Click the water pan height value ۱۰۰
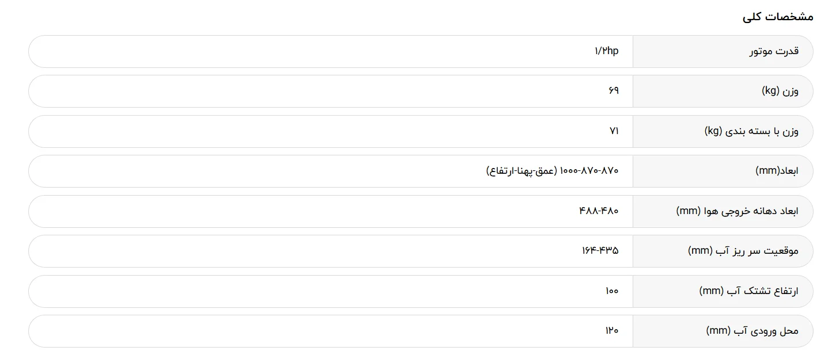828x351 pixels. point(612,291)
